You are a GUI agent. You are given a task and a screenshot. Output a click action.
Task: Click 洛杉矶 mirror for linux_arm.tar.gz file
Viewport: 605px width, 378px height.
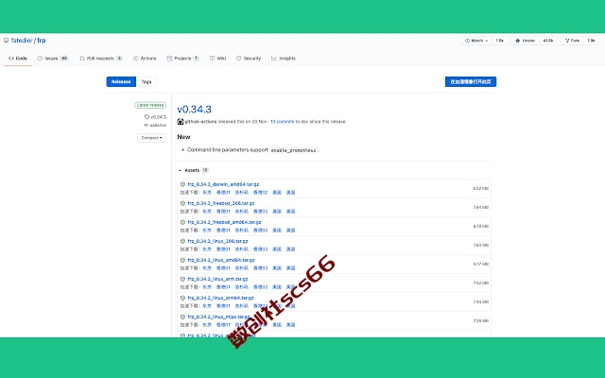click(242, 287)
